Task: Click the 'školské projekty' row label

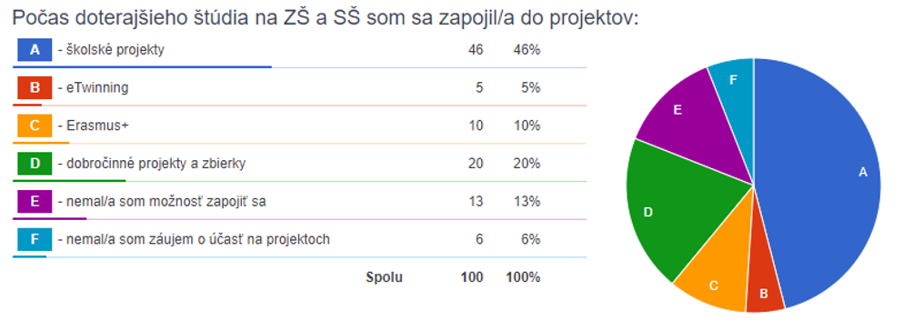Action: [x=111, y=50]
